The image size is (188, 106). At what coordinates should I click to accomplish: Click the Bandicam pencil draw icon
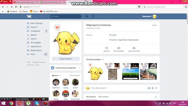click(x=33, y=99)
